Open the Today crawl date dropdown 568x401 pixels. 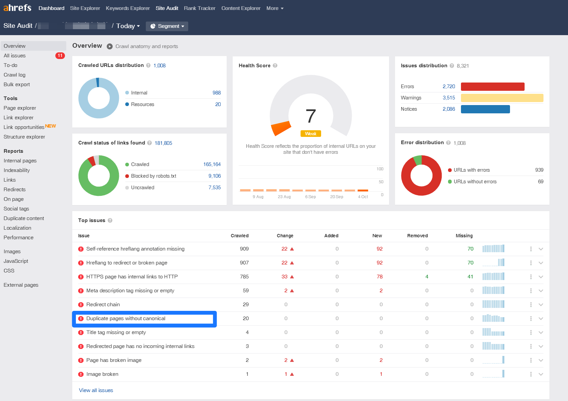click(128, 26)
